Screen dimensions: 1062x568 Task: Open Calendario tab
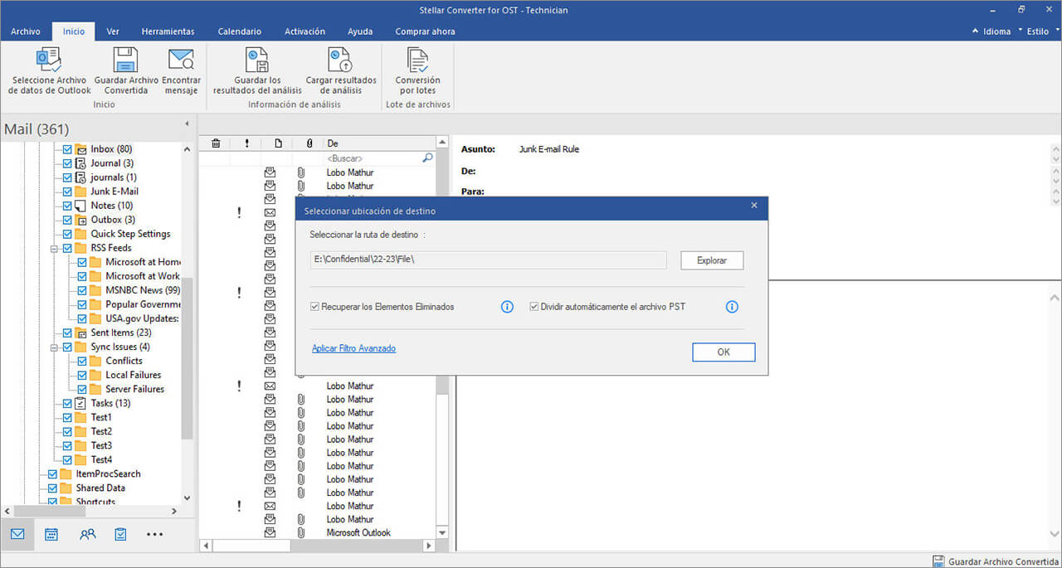(x=240, y=32)
